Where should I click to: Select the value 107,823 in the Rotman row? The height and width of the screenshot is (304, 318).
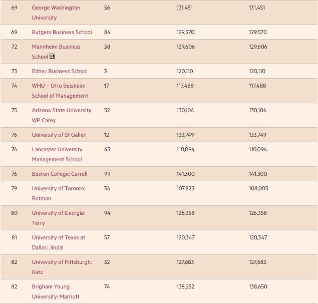click(185, 188)
